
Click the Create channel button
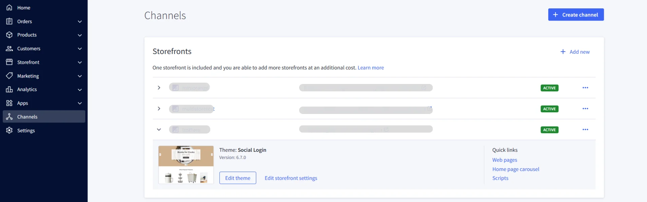[x=576, y=15]
